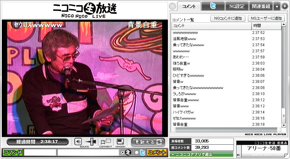Click the 来場者数 count 33,005
Screen dimensions: 290x159
click(x=202, y=141)
